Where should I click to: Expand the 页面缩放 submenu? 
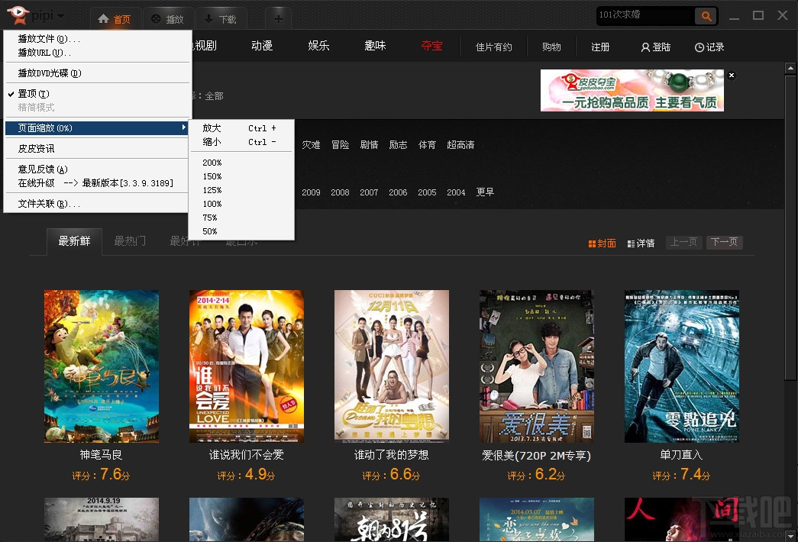click(x=97, y=128)
